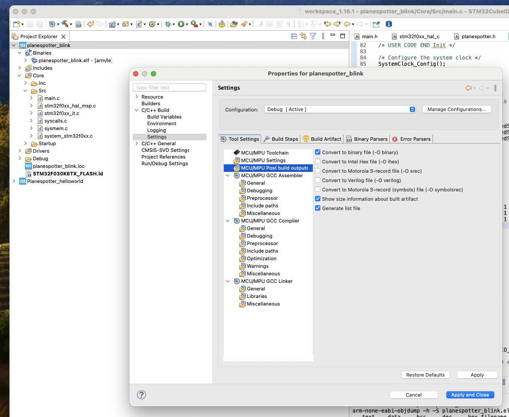Click the Cancel button
The width and height of the screenshot is (509, 417).
(414, 395)
